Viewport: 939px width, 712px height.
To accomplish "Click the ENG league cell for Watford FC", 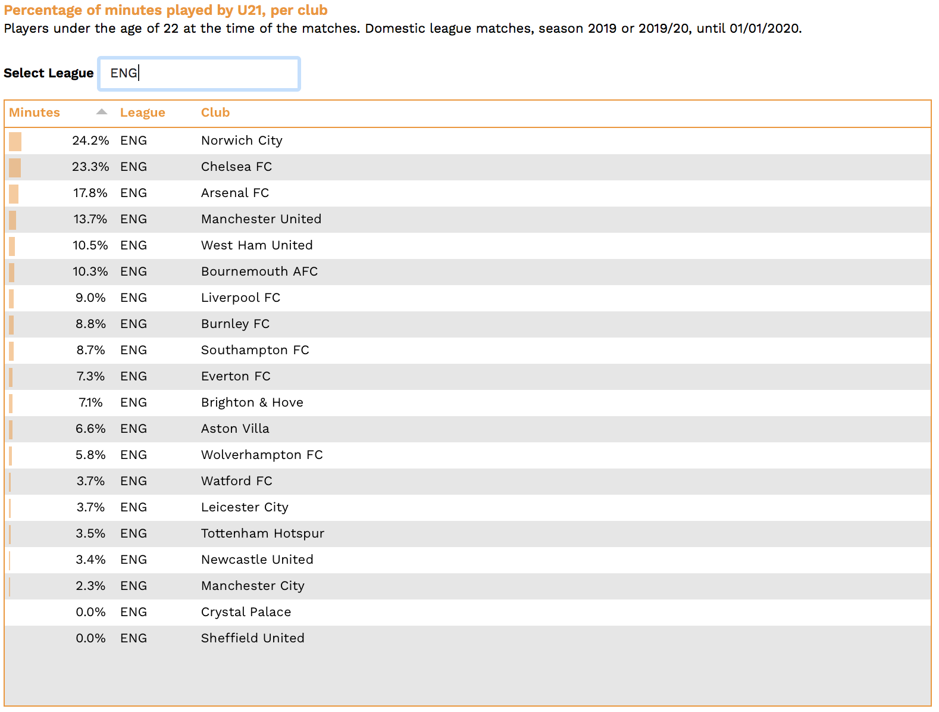I will coord(133,481).
